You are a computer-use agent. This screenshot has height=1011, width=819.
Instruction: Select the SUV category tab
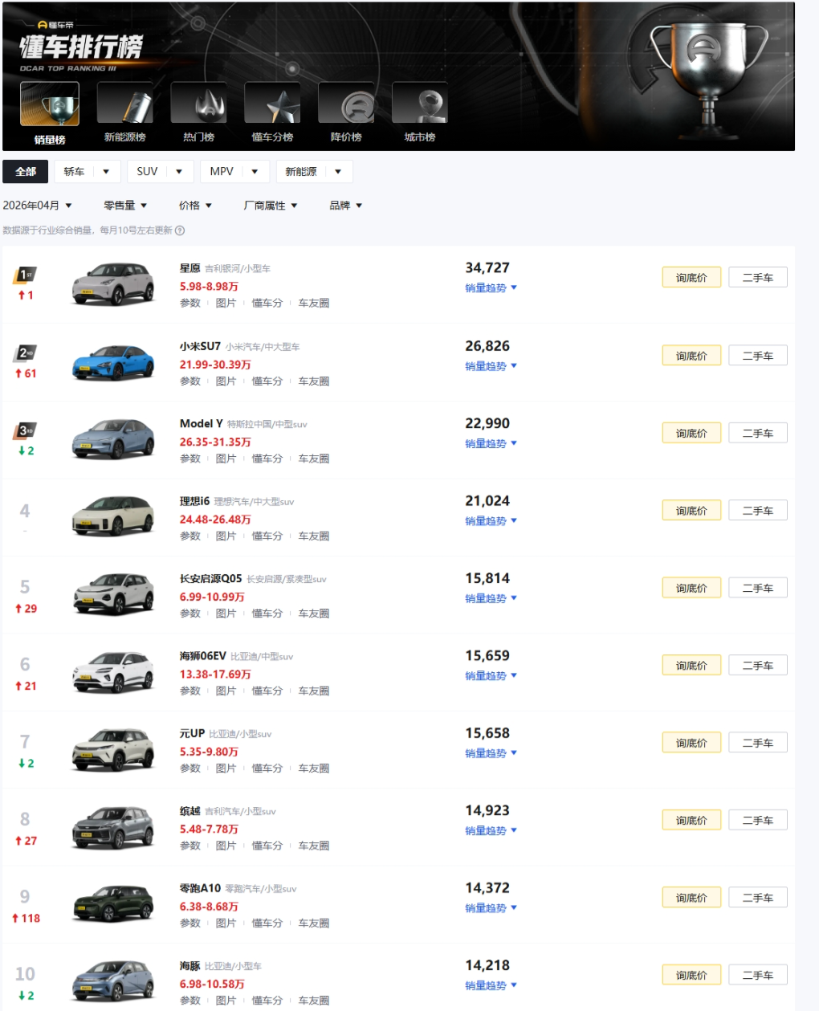(147, 172)
